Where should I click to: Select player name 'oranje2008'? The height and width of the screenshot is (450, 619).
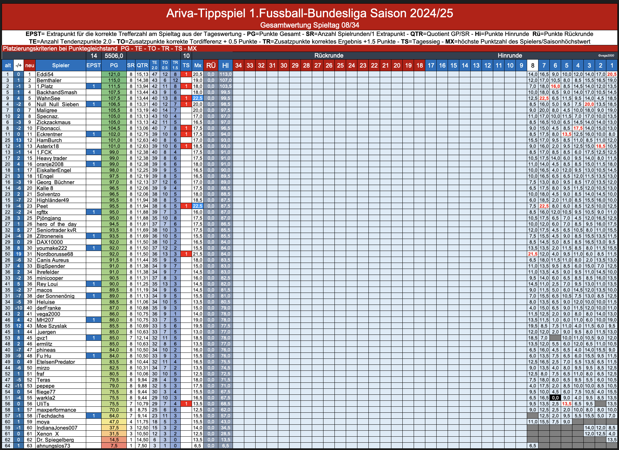tap(50, 164)
